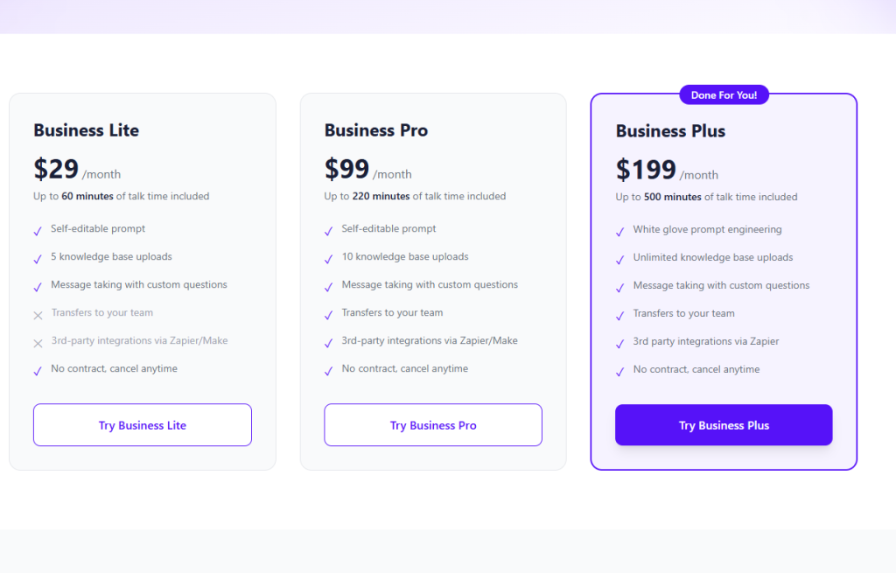
Task: Select the Business Plus plan heading
Action: pyautogui.click(x=670, y=131)
